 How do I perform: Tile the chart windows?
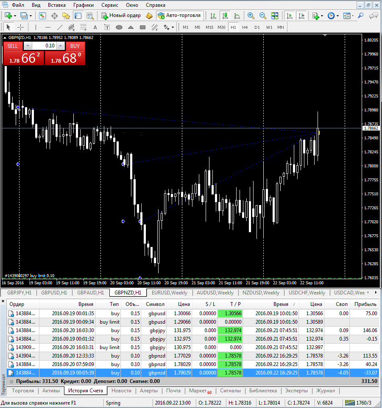tap(274, 16)
